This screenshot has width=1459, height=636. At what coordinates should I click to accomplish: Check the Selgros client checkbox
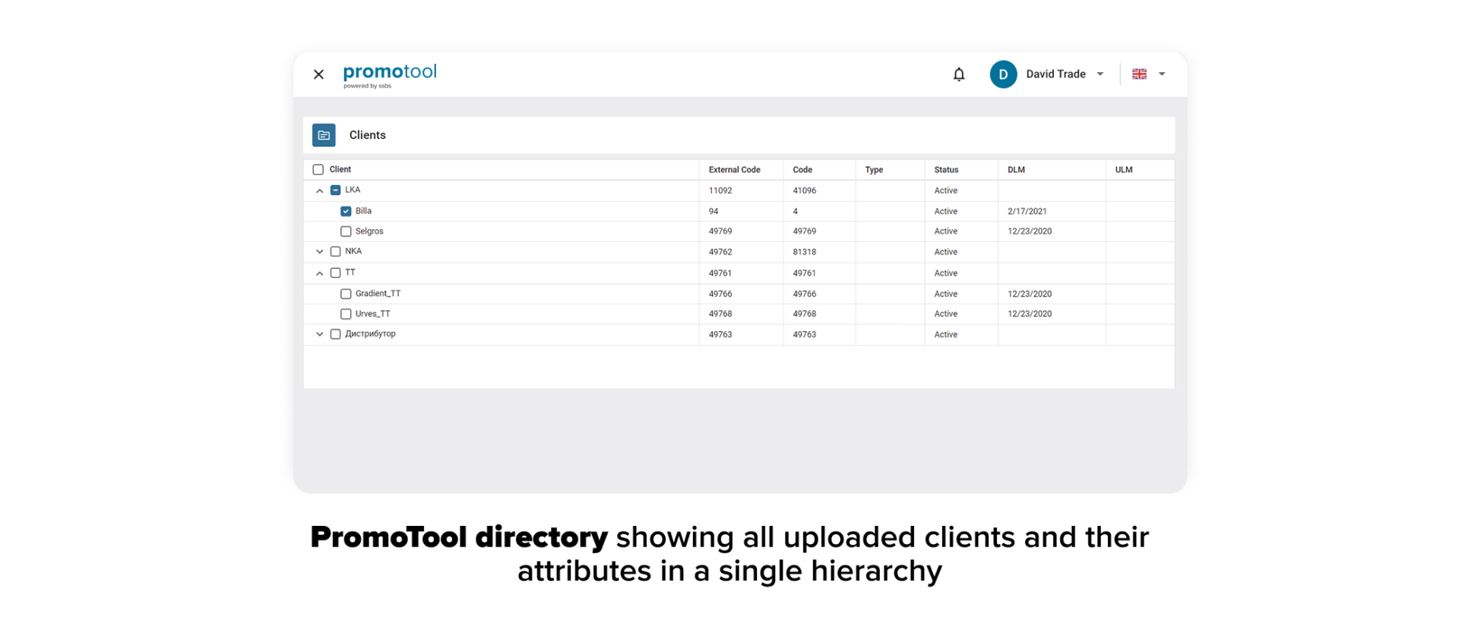click(x=346, y=231)
